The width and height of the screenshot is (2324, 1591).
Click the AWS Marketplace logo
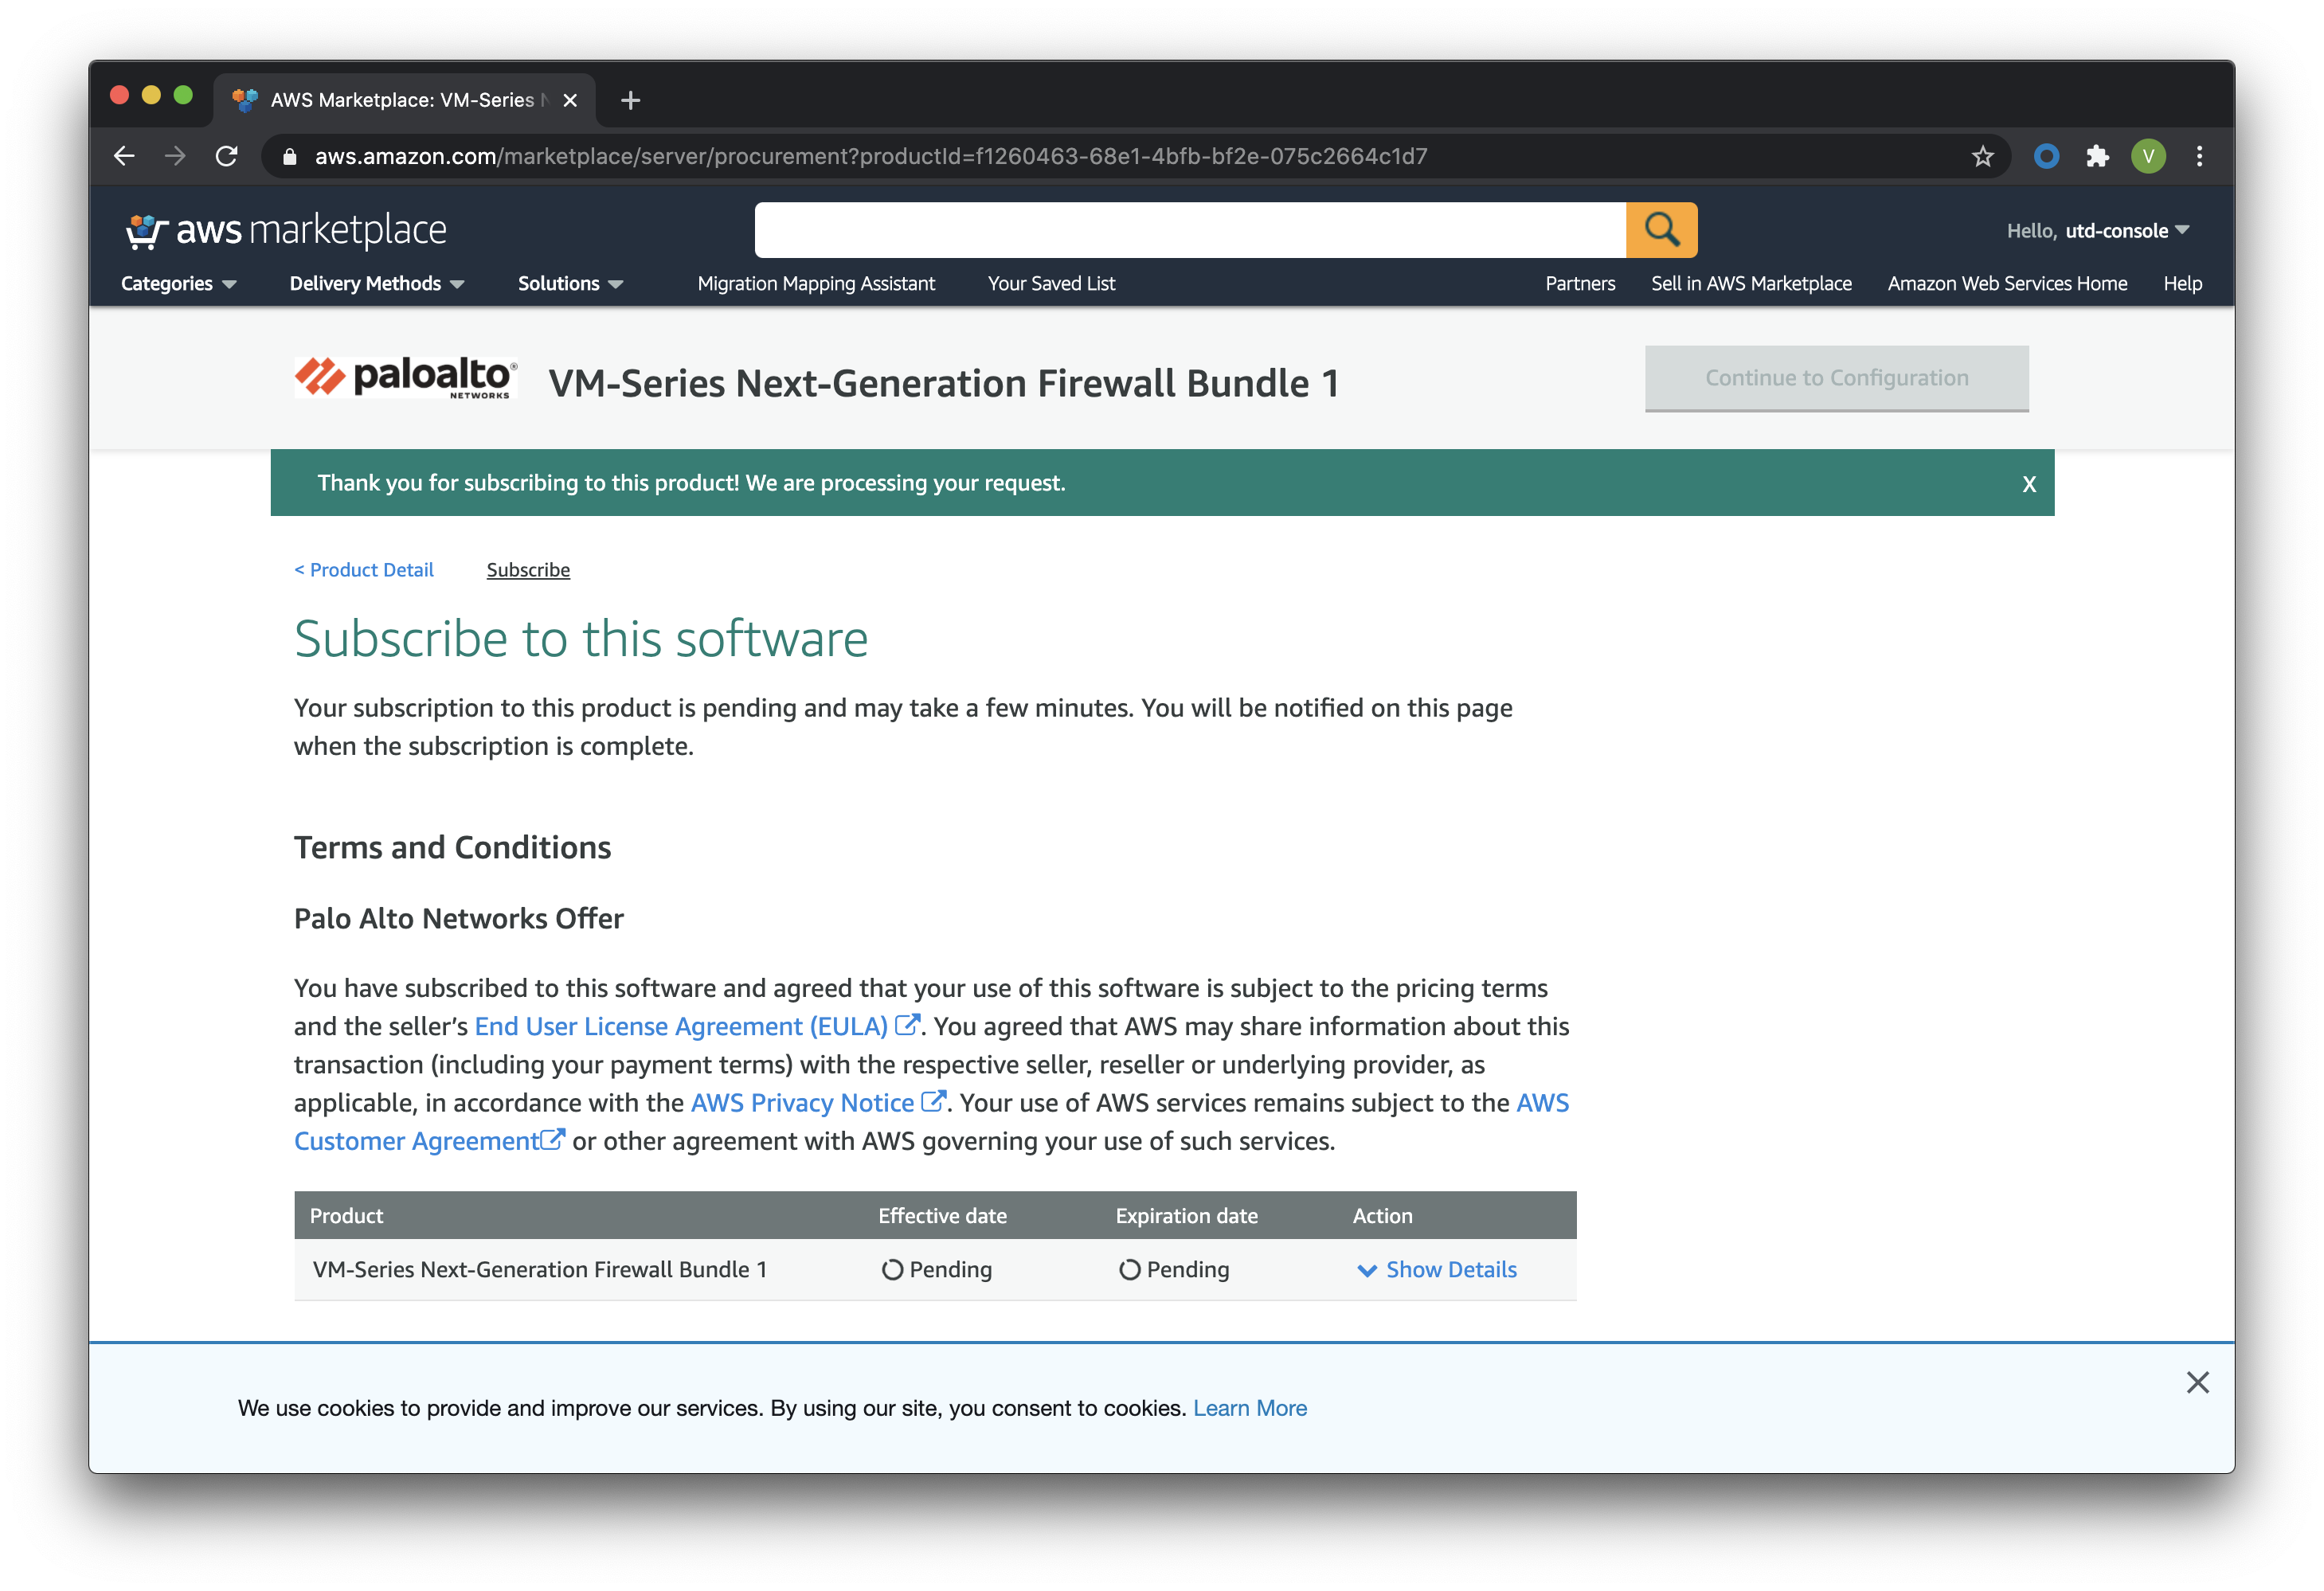coord(286,231)
